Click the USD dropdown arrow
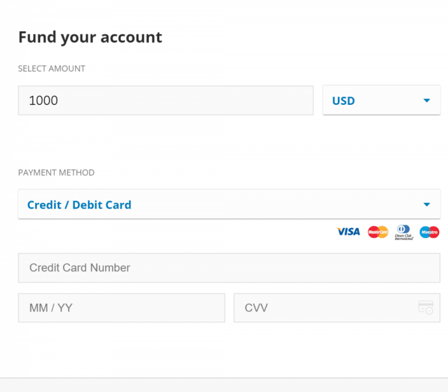448x392 pixels. tap(426, 100)
